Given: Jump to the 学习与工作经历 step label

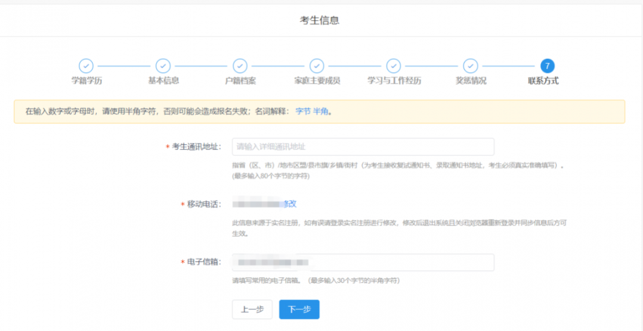Looking at the screenshot, I should [x=394, y=81].
